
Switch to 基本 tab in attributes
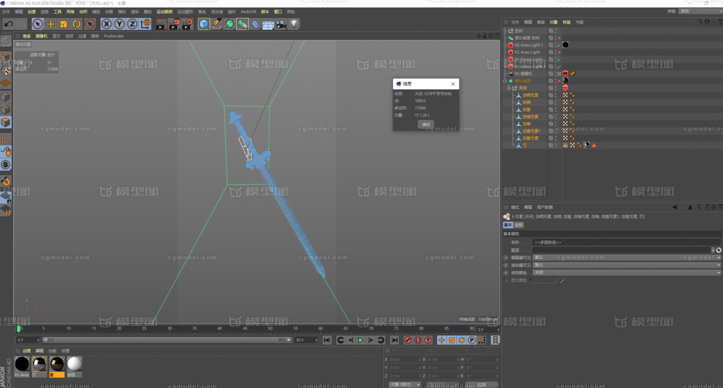(508, 225)
